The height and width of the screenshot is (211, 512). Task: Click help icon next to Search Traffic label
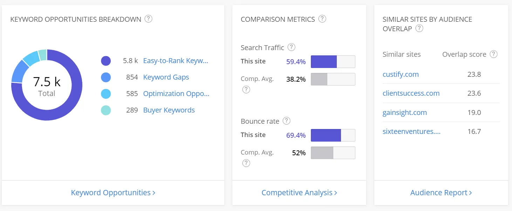click(x=291, y=47)
